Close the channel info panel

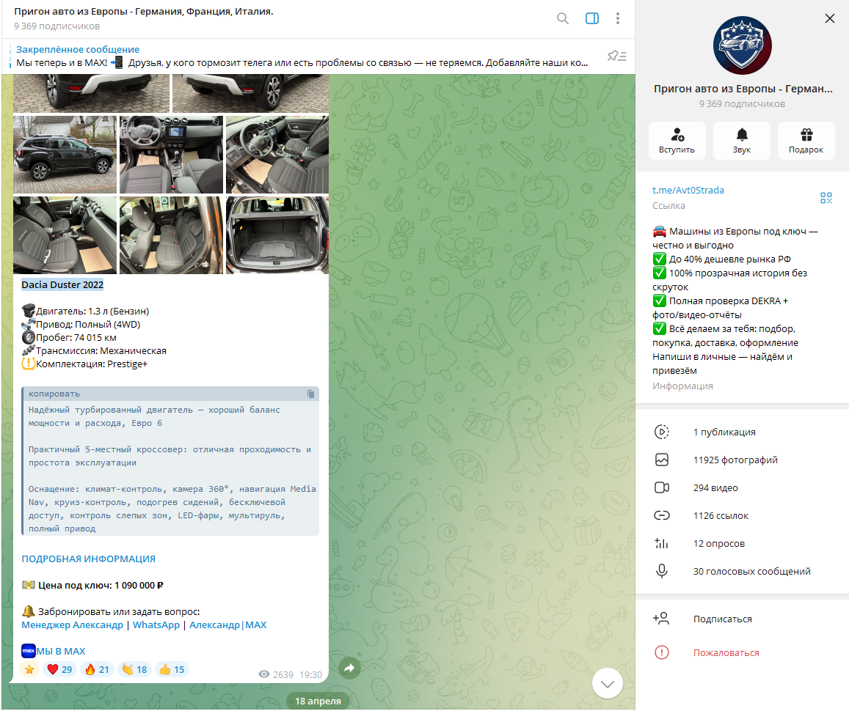click(829, 18)
